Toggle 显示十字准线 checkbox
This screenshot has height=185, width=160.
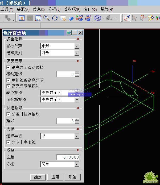9,142
